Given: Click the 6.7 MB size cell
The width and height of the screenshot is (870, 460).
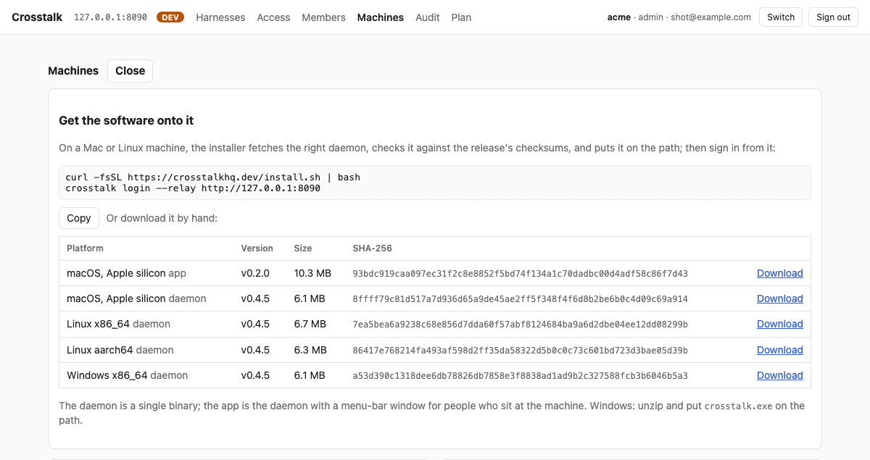Looking at the screenshot, I should [x=310, y=324].
